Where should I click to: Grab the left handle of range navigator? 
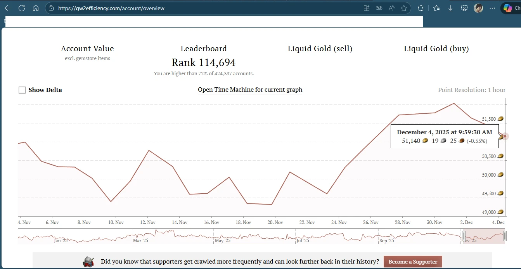464,236
